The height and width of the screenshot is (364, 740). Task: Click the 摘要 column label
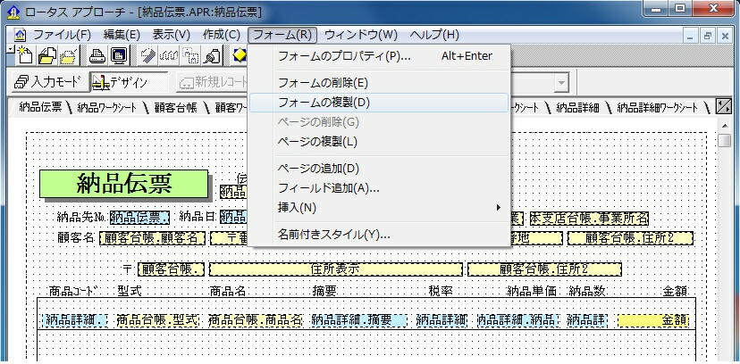coord(324,291)
